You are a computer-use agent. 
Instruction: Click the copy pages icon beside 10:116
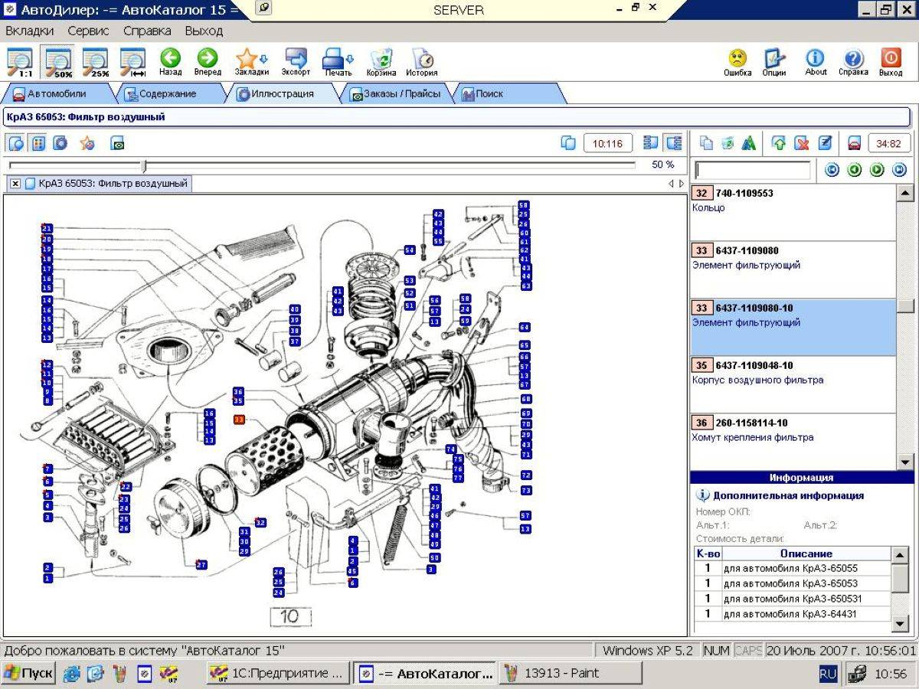568,143
